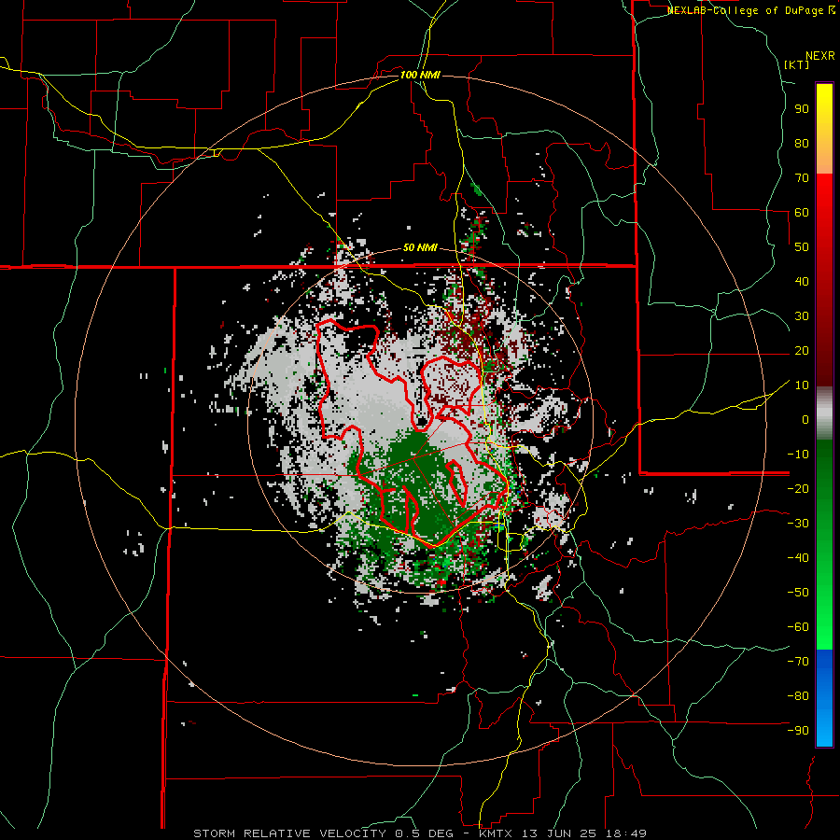Click the -60 knot scale label

(x=798, y=627)
